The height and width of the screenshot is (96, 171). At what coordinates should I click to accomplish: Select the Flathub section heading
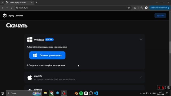coord(38,90)
